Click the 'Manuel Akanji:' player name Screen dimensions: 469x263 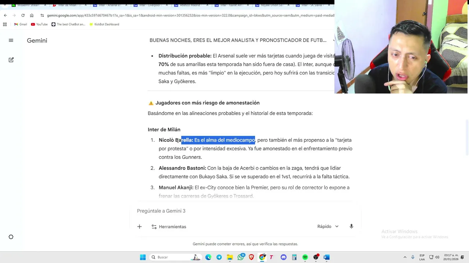click(176, 188)
